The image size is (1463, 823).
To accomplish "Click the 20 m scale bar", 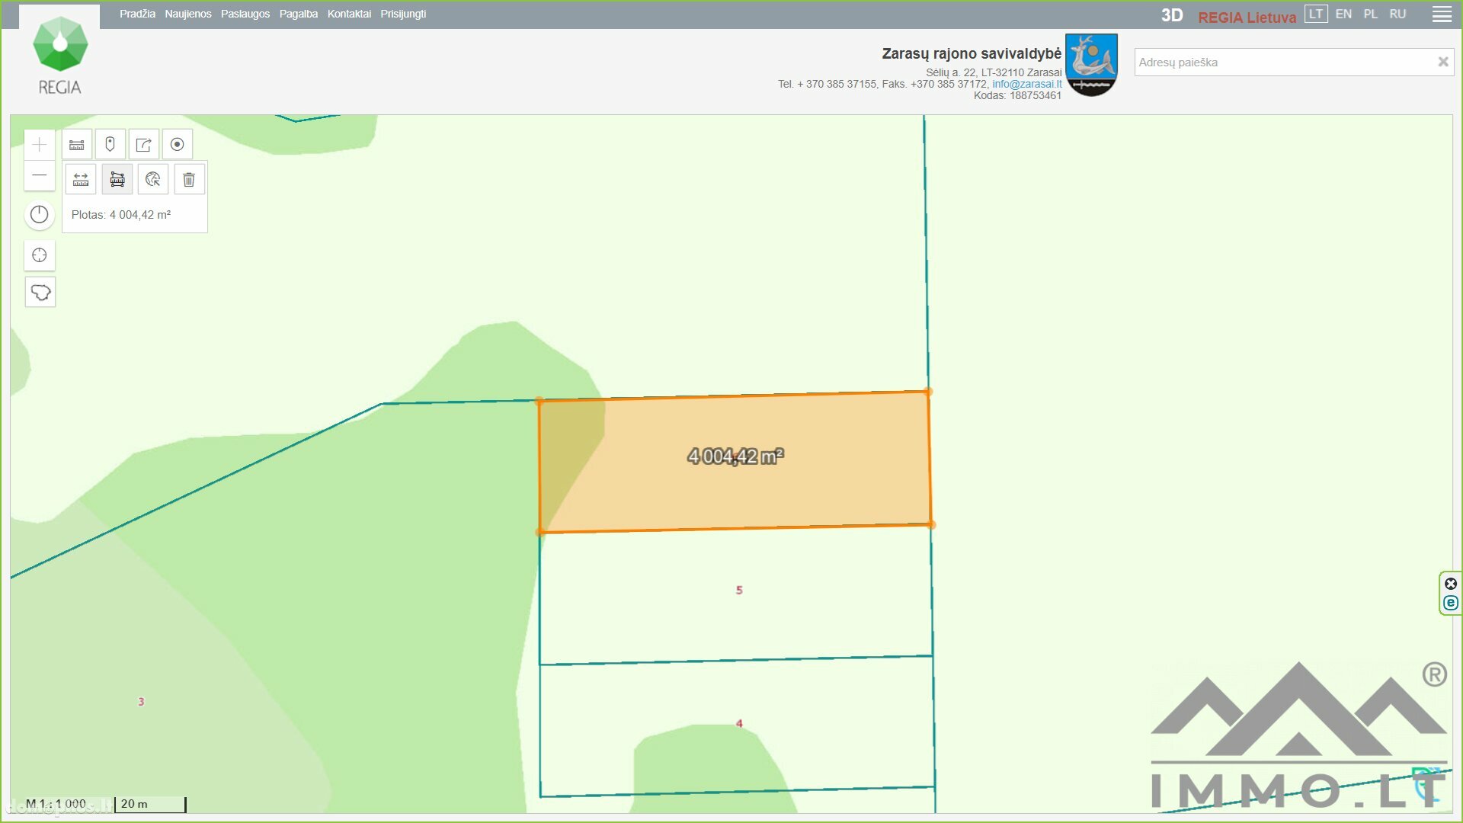I will (x=150, y=805).
